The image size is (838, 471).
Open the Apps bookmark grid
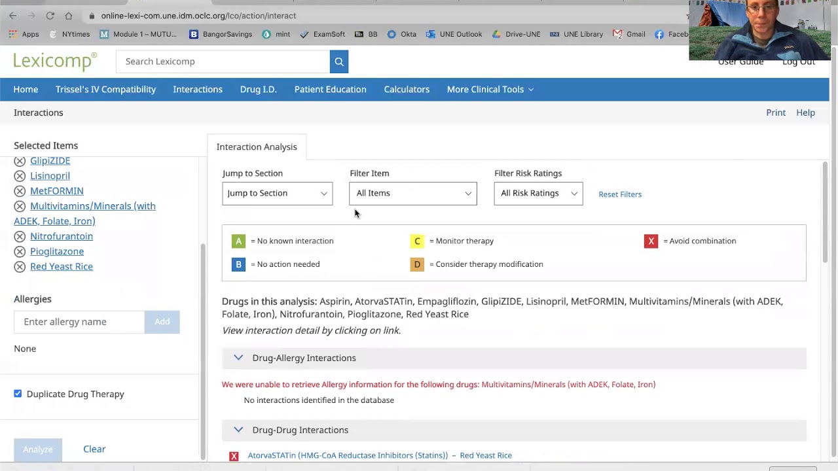tap(24, 34)
